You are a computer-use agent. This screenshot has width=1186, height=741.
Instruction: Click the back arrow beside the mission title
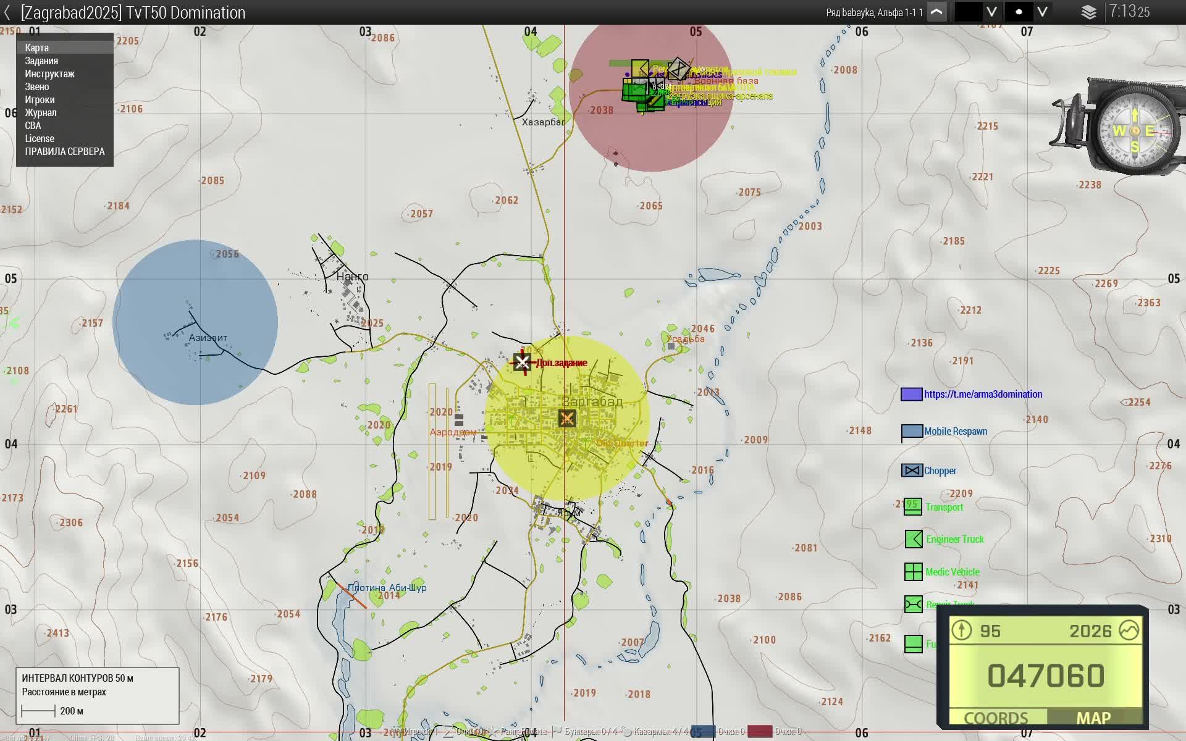pos(7,12)
